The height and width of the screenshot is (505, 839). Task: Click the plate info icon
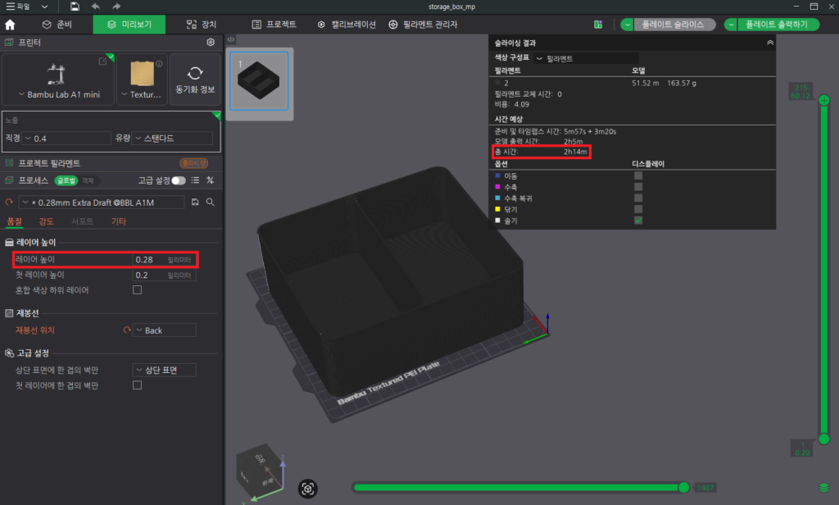pos(159,64)
